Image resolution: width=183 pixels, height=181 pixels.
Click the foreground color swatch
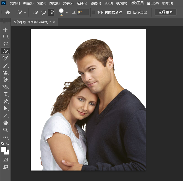(4, 149)
